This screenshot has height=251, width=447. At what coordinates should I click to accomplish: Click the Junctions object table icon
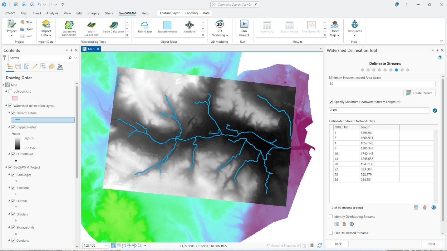coord(189,28)
